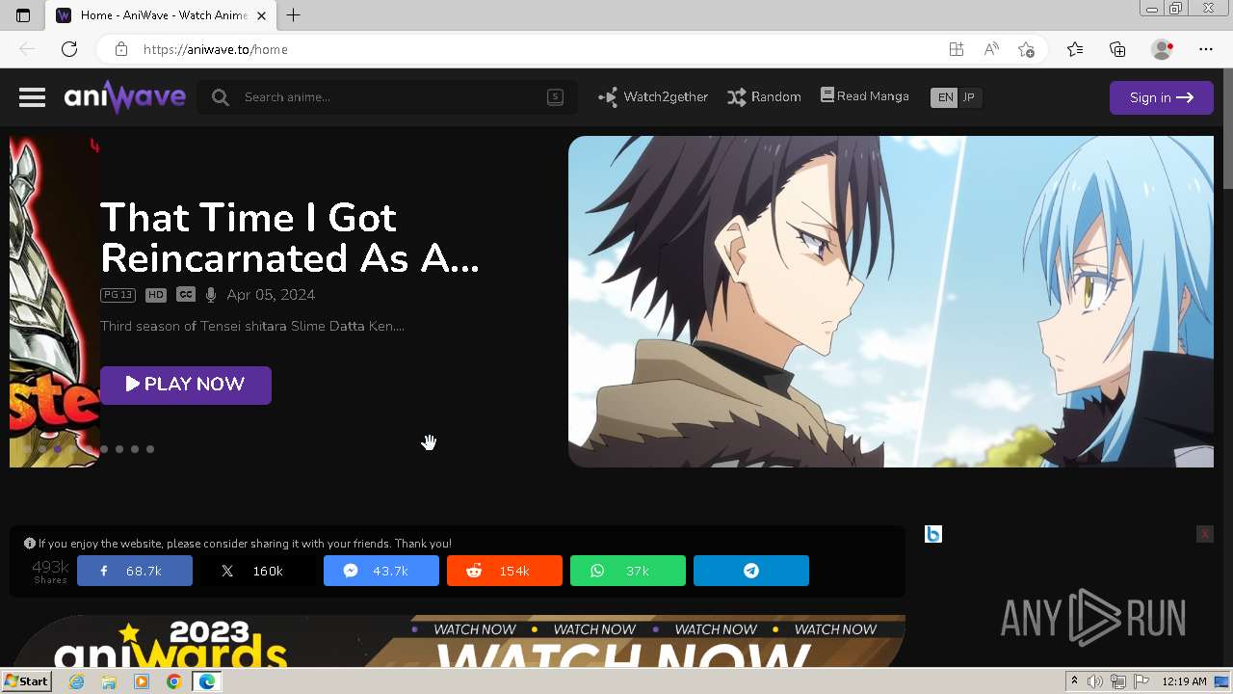
Task: Share on Reddit with 154k count
Action: [505, 571]
